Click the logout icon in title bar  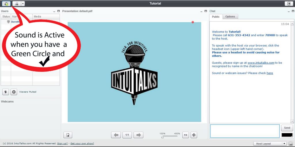coord(289,3)
